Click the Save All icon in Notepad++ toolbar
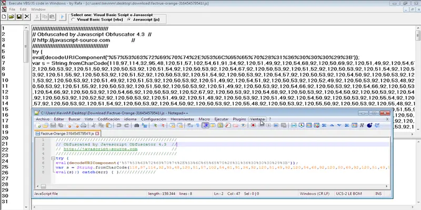This screenshot has width=421, height=210. pos(61,125)
